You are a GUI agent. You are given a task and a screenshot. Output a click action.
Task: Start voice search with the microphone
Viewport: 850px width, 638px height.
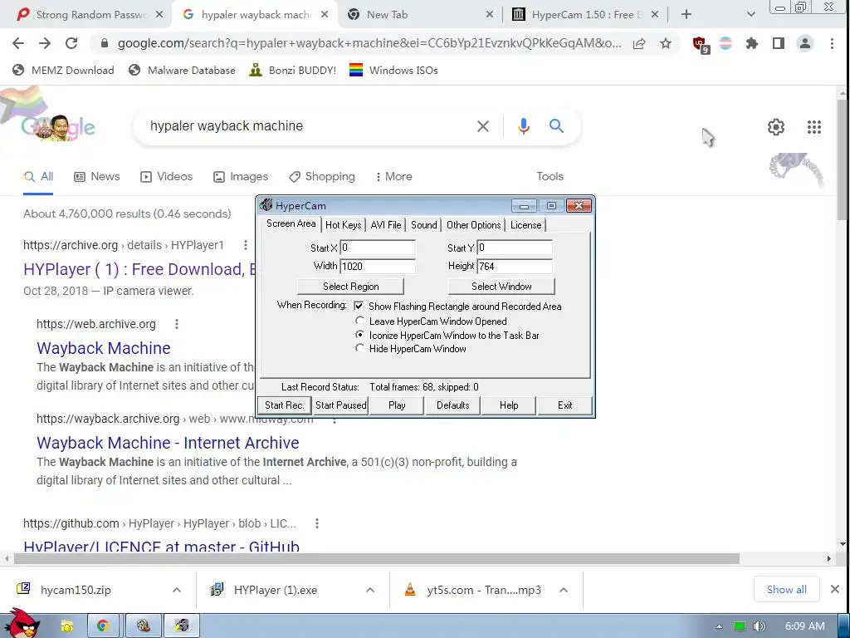523,126
